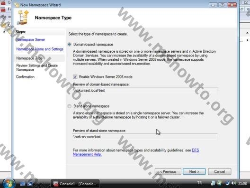This screenshot has height=188, width=250.
Task: Click the Show Desktop quick launch icon
Action: pos(22,184)
